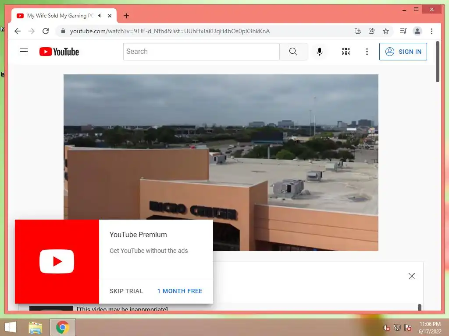Click the red YouTube Premium logo image
The height and width of the screenshot is (336, 449).
[57, 262]
